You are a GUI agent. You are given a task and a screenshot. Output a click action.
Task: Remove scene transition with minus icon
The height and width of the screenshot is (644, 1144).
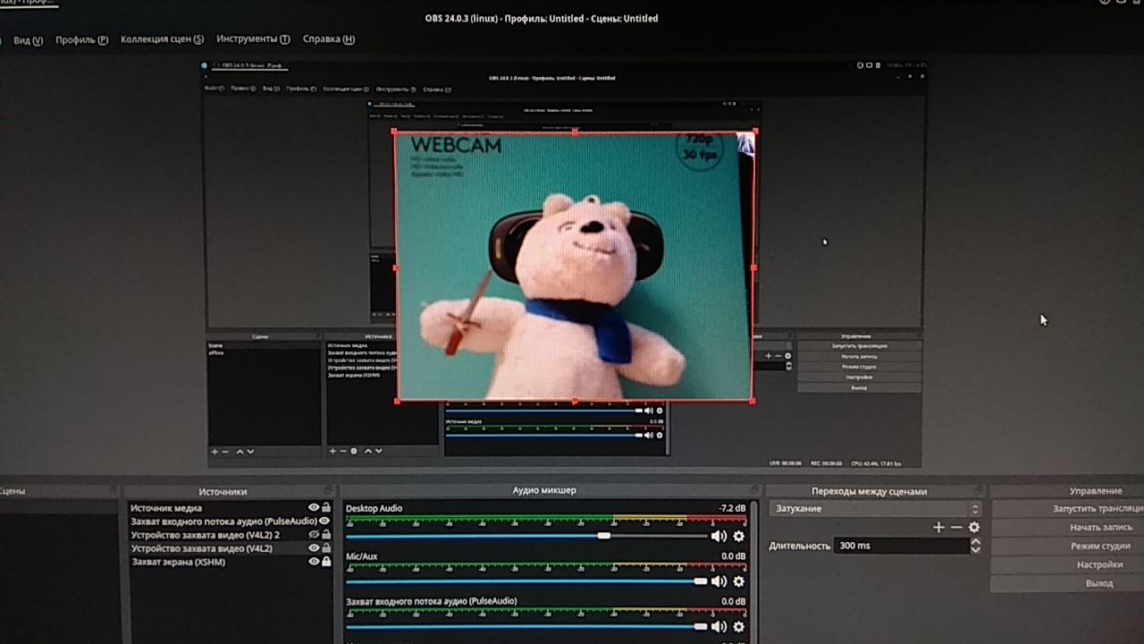click(x=956, y=527)
